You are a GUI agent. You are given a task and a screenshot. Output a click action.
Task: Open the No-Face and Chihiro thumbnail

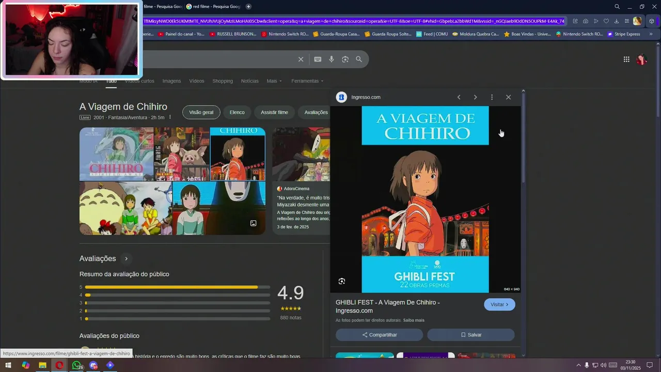click(x=219, y=208)
